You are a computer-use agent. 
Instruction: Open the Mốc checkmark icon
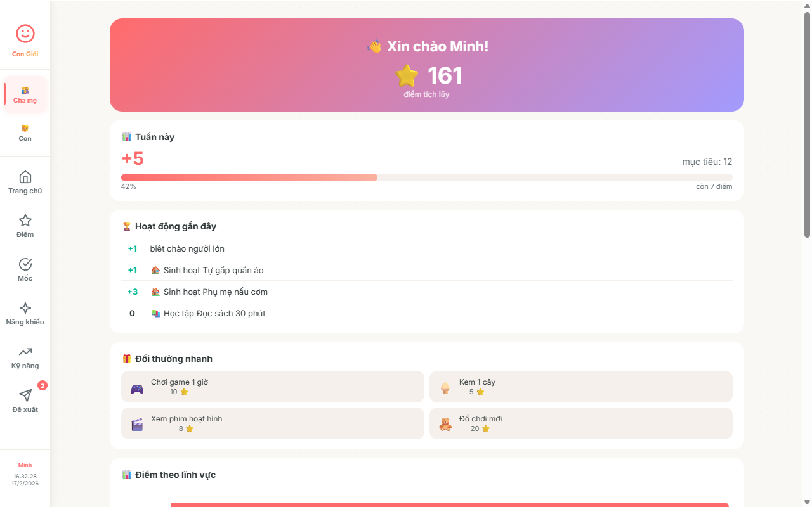coord(25,265)
